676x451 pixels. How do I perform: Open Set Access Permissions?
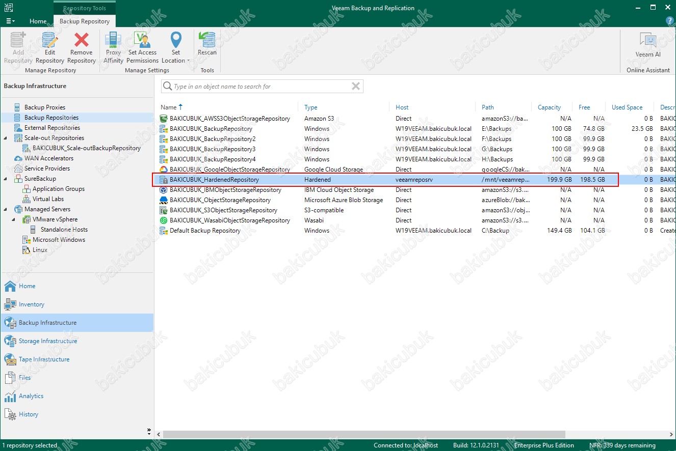pos(142,47)
